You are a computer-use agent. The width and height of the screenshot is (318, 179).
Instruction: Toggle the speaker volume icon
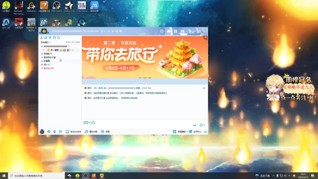point(49,132)
